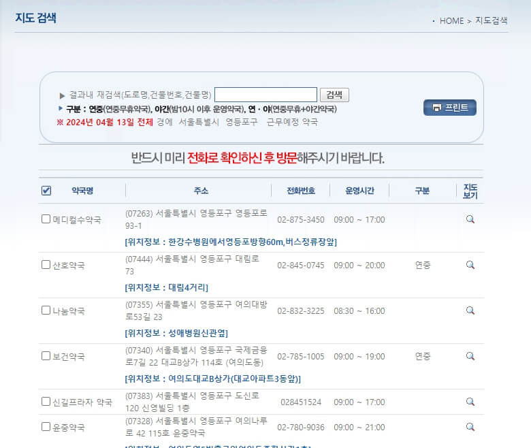The image size is (531, 448).
Task: Click the 약국명 column header
Action: [82, 191]
